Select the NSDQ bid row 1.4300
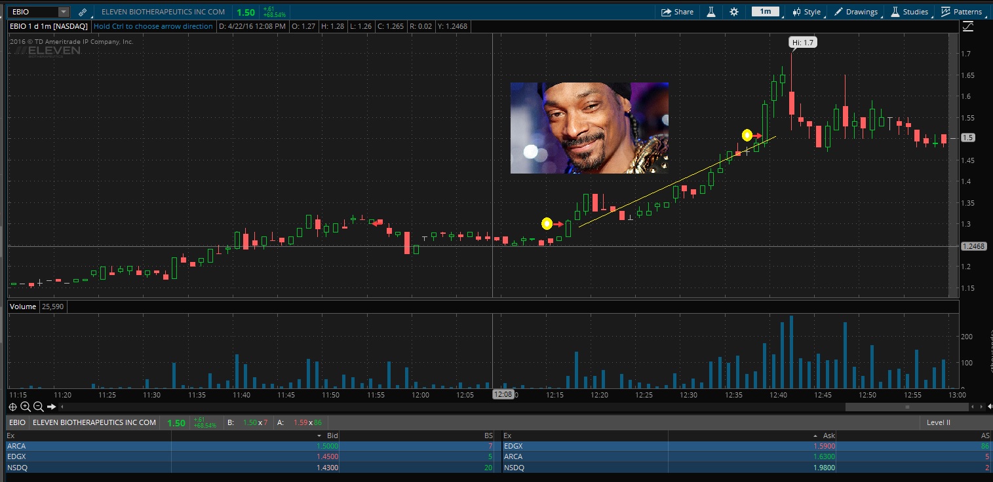This screenshot has width=993, height=482. 254,468
